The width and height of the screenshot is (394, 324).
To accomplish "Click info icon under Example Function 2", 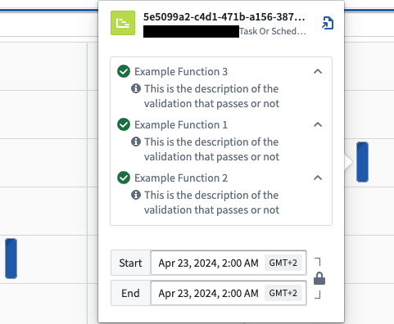I will click(136, 195).
